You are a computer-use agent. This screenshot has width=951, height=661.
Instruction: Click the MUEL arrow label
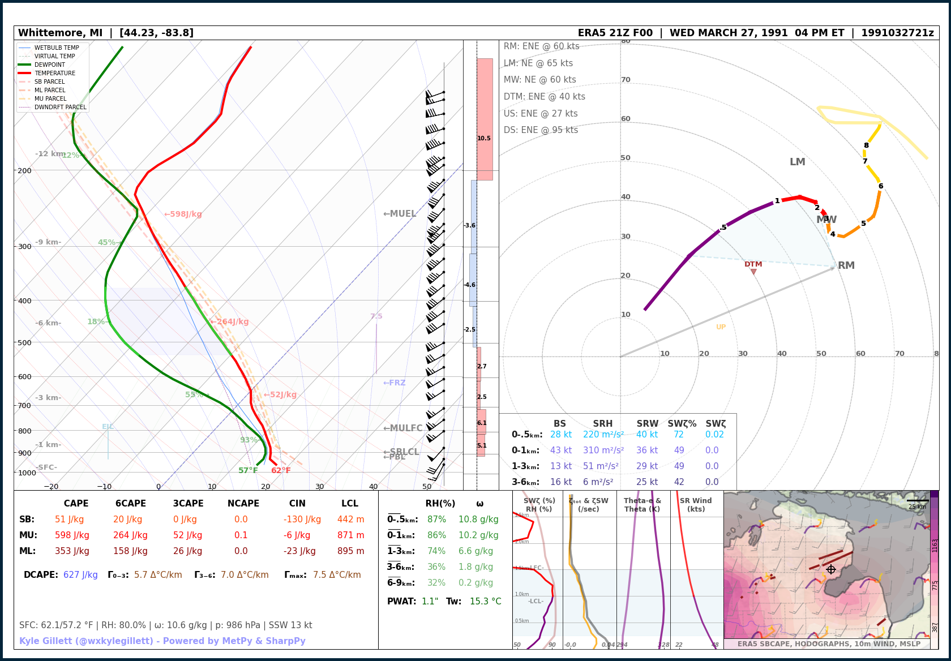[400, 214]
